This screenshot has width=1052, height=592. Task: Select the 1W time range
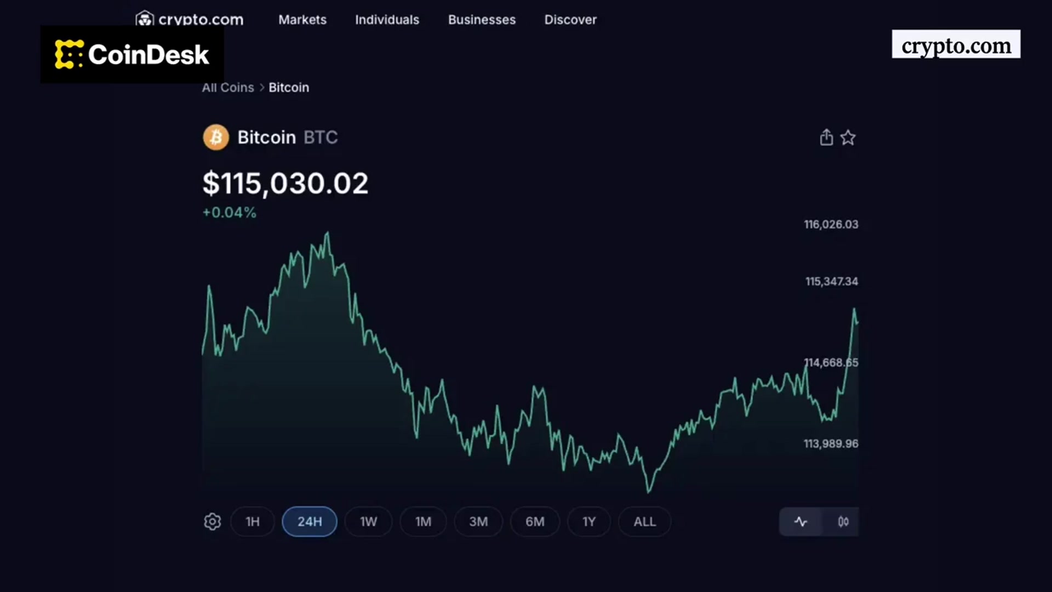tap(368, 521)
